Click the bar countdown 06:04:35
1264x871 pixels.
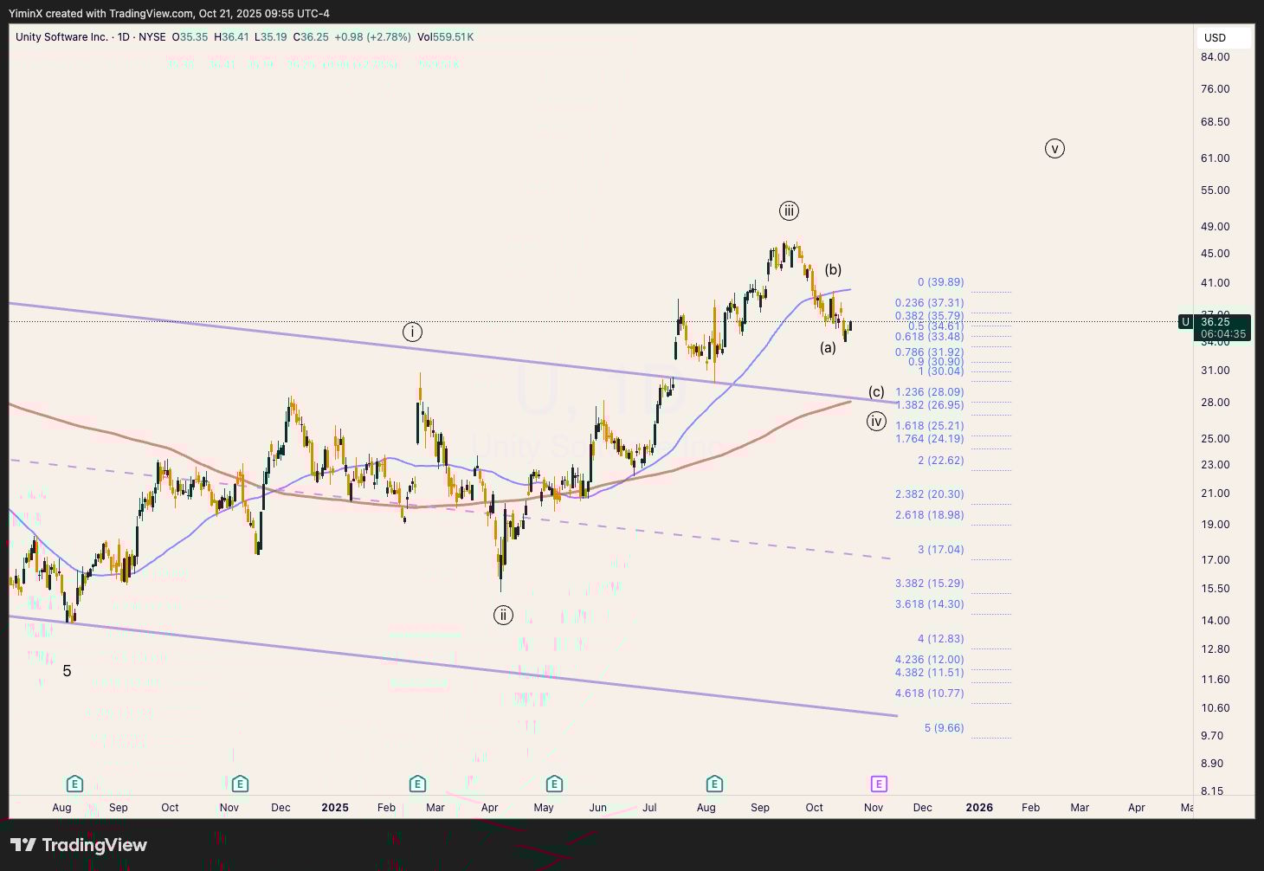tap(1223, 334)
